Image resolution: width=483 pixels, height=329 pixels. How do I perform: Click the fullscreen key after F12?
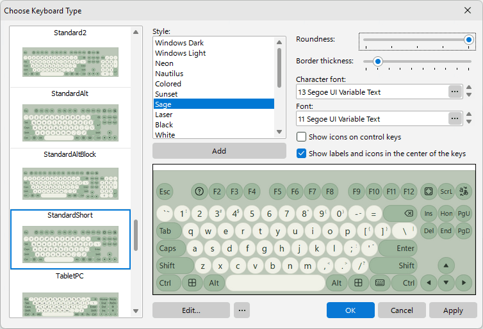coord(429,191)
